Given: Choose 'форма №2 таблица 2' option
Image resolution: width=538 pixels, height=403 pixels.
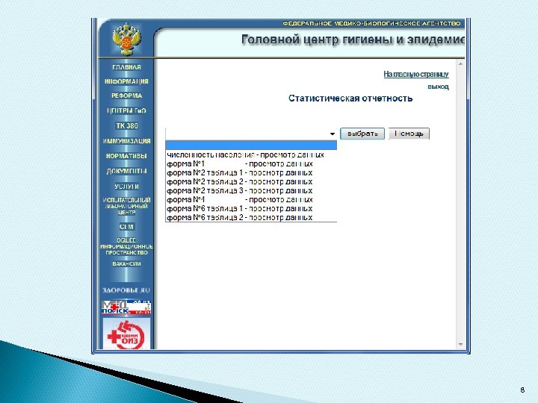Looking at the screenshot, I should [251, 181].
